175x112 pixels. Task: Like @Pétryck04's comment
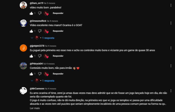[31, 74]
